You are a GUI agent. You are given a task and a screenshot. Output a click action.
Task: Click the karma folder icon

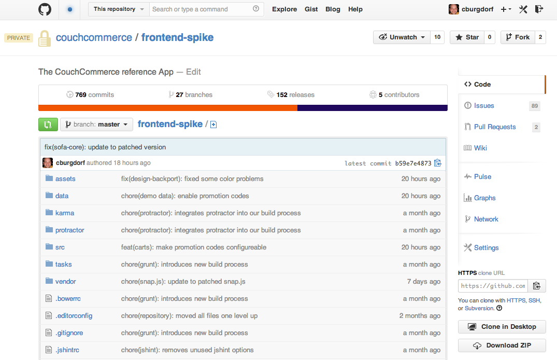(49, 212)
